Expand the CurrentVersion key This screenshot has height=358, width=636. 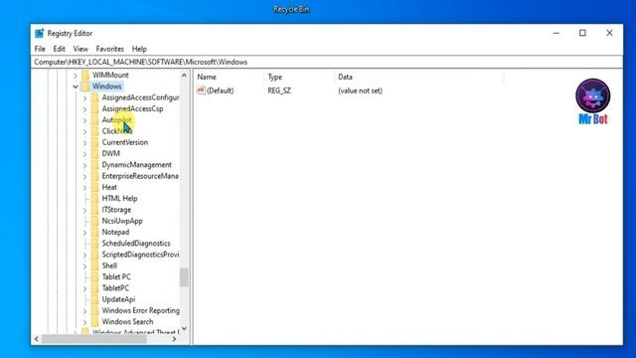[x=84, y=143]
